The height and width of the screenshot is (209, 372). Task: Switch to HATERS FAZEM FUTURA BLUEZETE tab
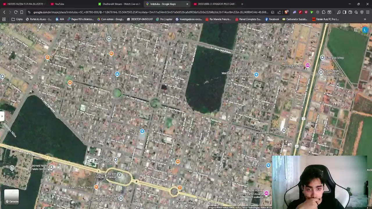pos(24,4)
